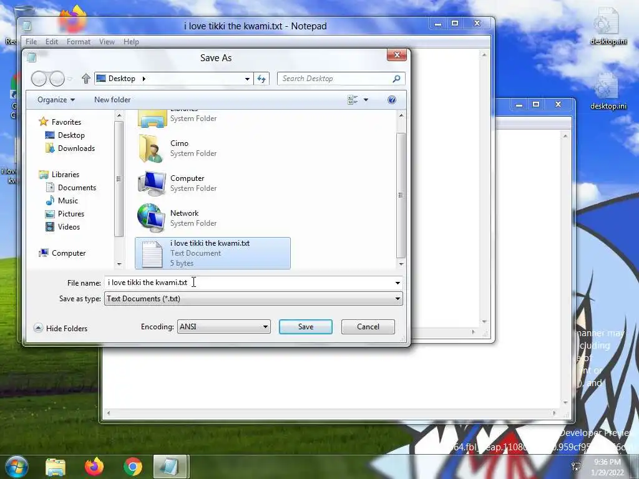
Task: Launch Google Chrome from the taskbar
Action: [133, 467]
